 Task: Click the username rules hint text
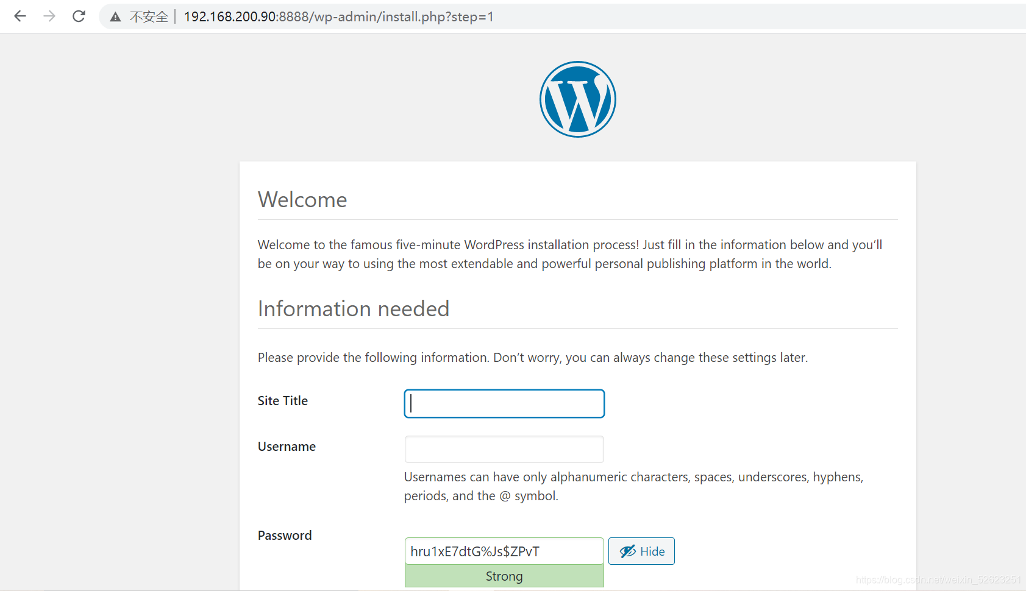click(633, 486)
